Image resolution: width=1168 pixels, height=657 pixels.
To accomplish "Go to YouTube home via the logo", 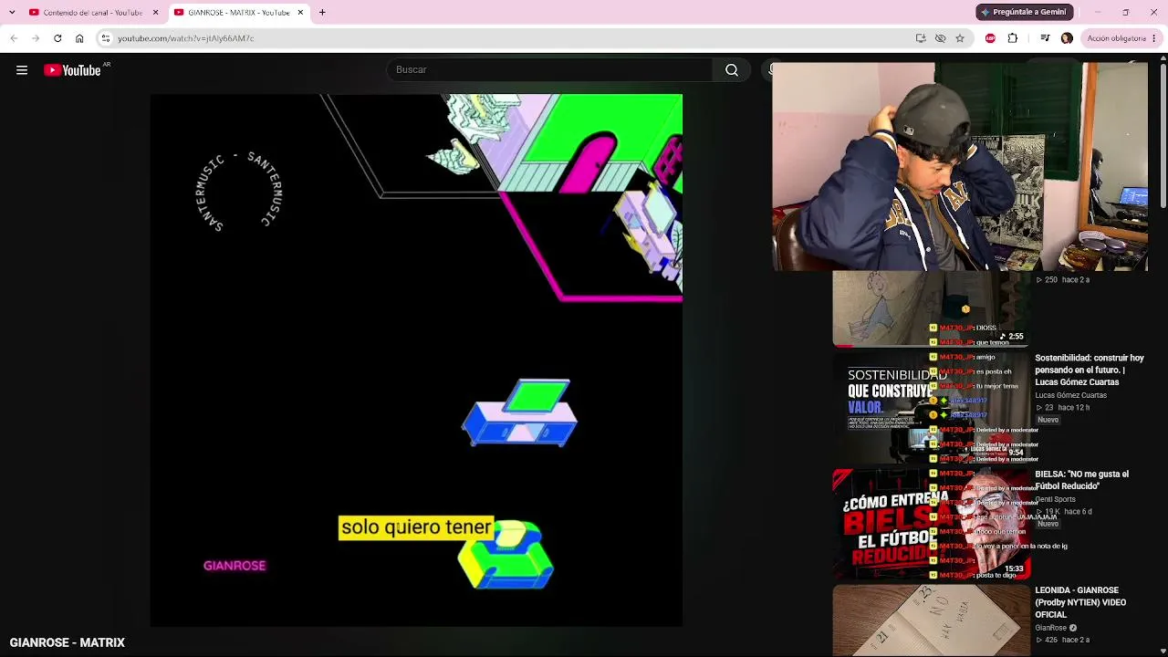I will click(x=72, y=70).
